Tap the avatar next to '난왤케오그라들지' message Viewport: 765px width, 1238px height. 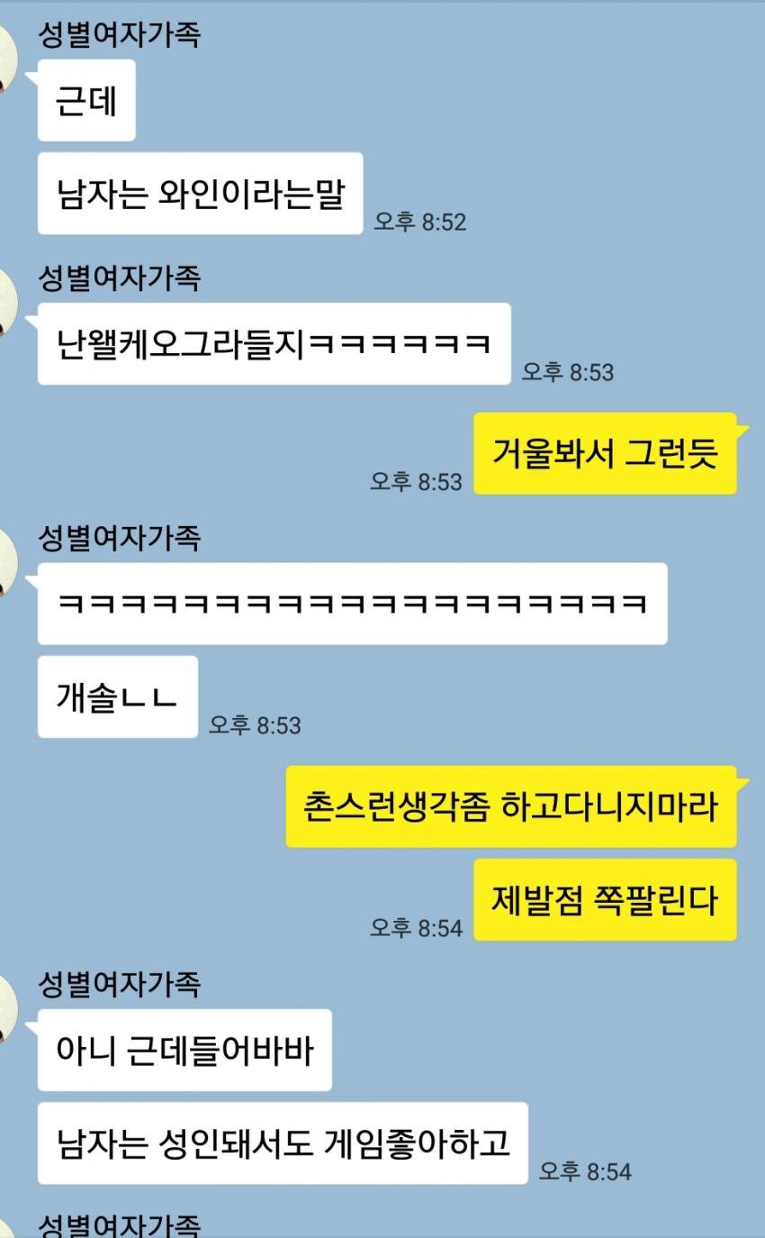click(8, 302)
